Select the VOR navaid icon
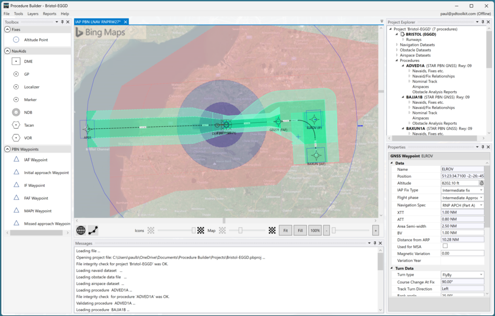 [16, 137]
